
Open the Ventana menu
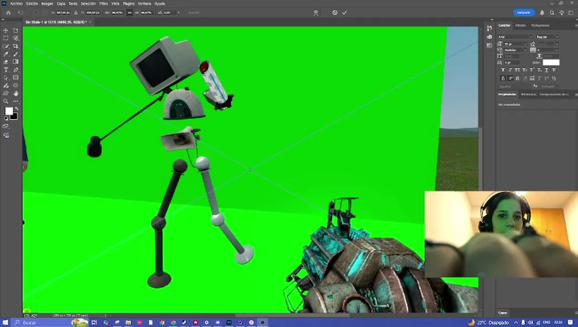pyautogui.click(x=144, y=3)
